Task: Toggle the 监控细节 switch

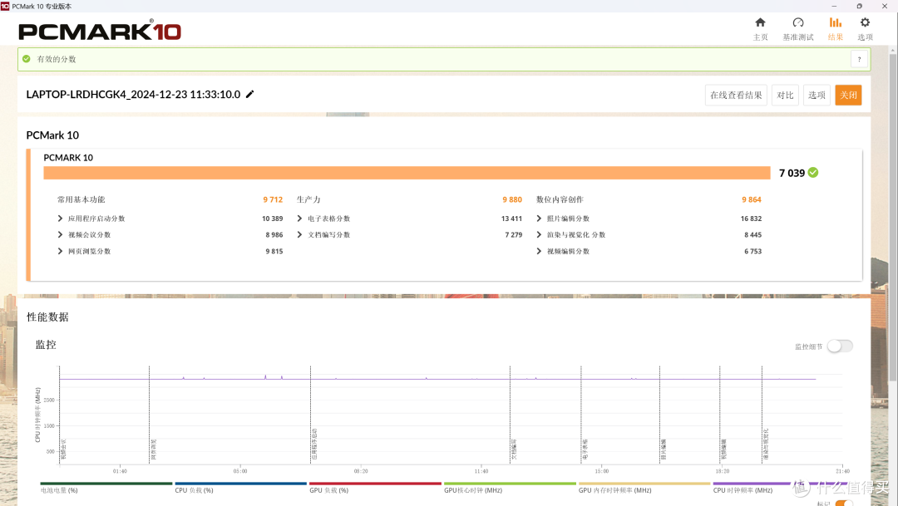Action: coord(839,346)
